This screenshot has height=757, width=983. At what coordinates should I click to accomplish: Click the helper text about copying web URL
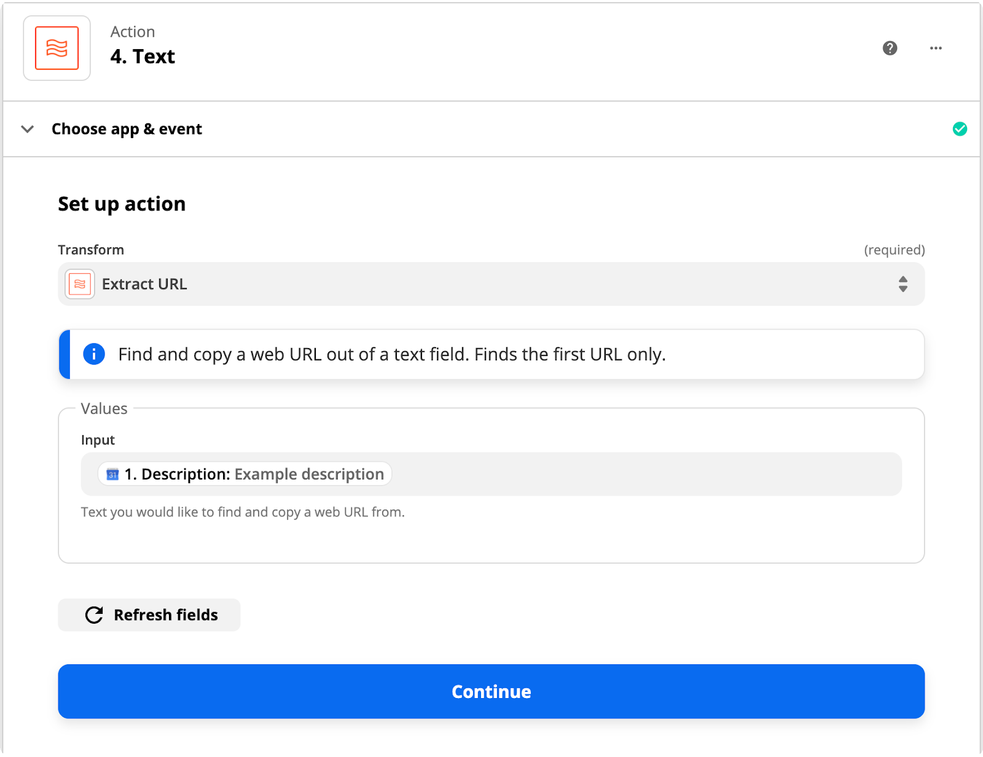(x=243, y=512)
